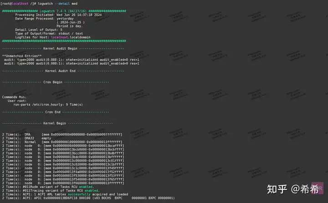Click the 'Kernel Audit Begin' section header
Screen dimensions: 328x203
pyautogui.click(x=63, y=49)
